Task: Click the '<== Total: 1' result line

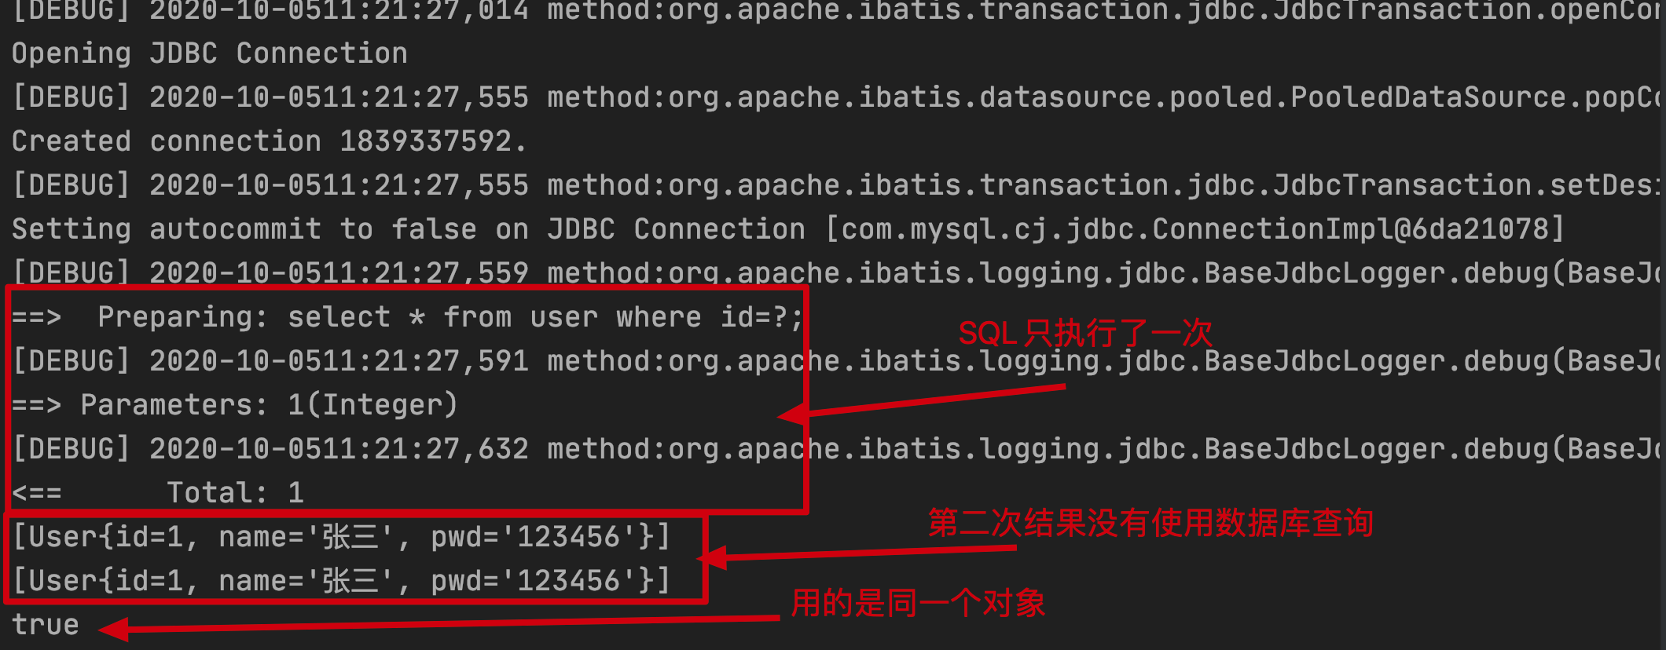Action: [158, 493]
